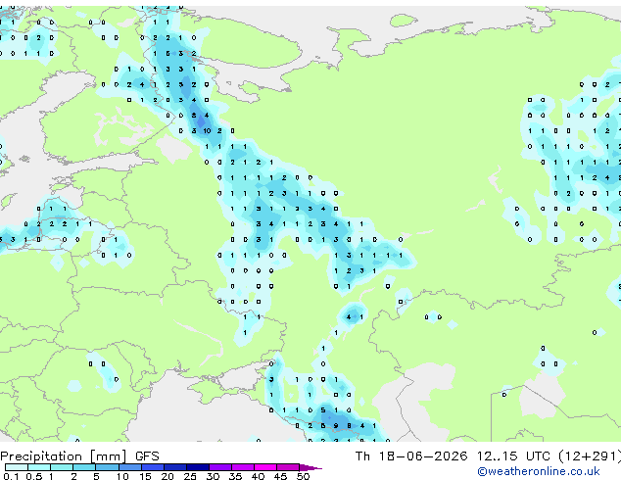
Task: Click legend label '35'
Action: pyautogui.click(x=235, y=476)
